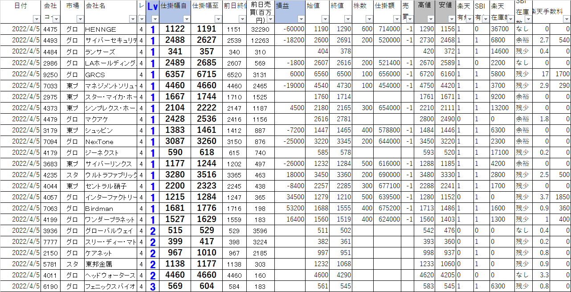Select the サイバーリンクス company name cell

(111, 164)
